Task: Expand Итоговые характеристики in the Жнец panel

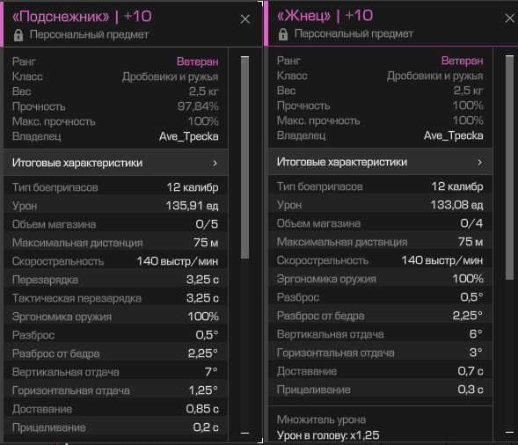Action: tap(380, 162)
